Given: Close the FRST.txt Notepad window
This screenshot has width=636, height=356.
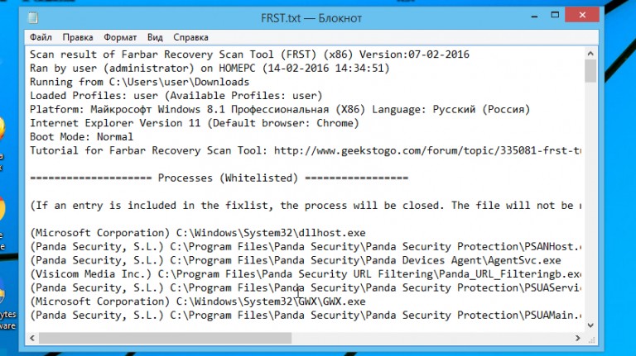Looking at the screenshot, I should point(582,16).
